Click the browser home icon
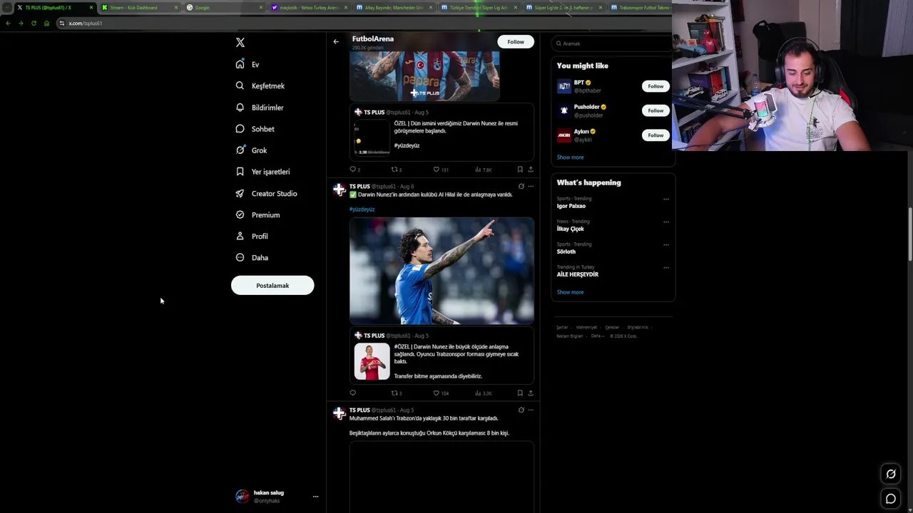 [46, 24]
